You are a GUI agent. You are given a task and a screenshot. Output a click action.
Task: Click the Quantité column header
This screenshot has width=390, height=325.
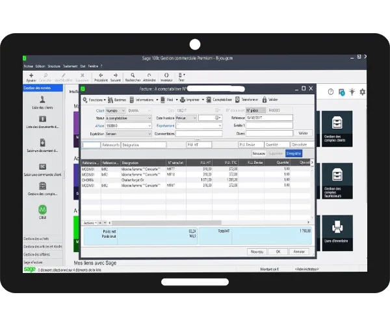coord(277,162)
